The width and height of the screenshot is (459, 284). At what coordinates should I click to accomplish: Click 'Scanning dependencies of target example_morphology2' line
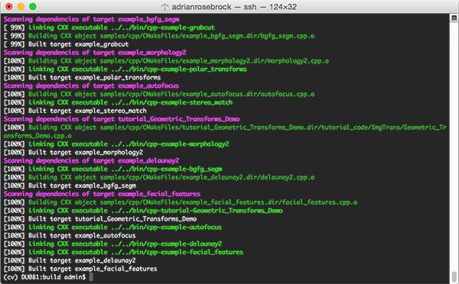95,53
